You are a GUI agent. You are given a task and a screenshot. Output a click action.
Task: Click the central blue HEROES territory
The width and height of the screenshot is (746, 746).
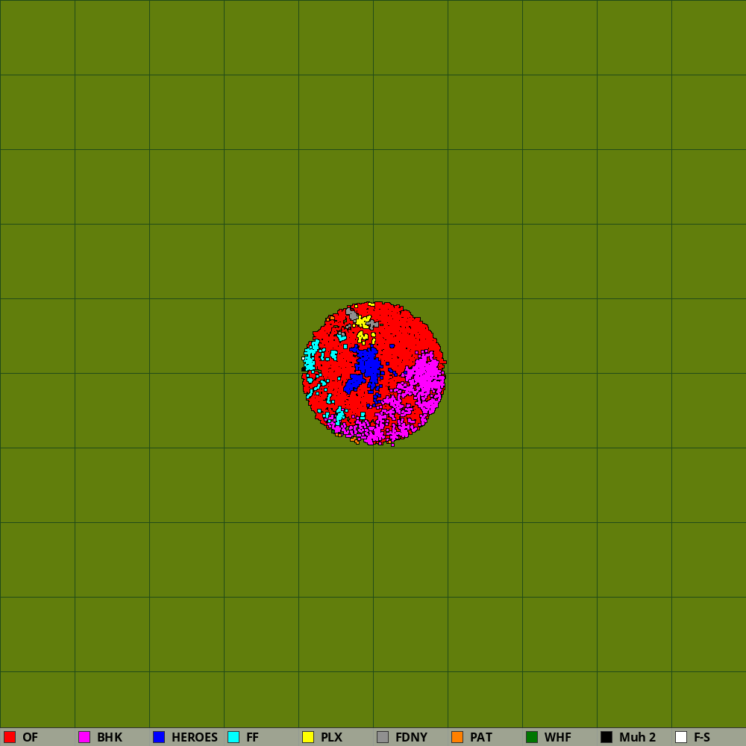tap(369, 364)
